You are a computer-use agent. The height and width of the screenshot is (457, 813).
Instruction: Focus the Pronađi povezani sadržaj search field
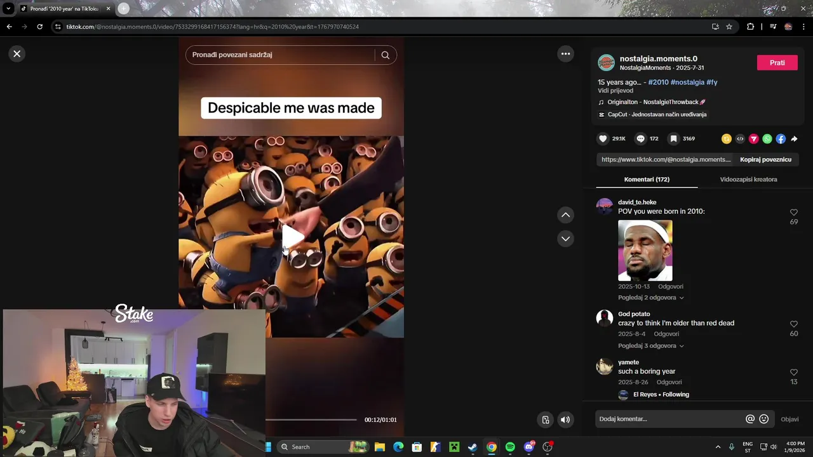(x=283, y=55)
